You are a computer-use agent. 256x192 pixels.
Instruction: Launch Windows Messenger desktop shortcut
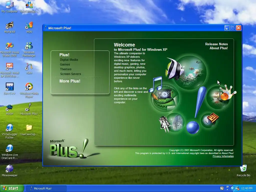tap(29, 49)
